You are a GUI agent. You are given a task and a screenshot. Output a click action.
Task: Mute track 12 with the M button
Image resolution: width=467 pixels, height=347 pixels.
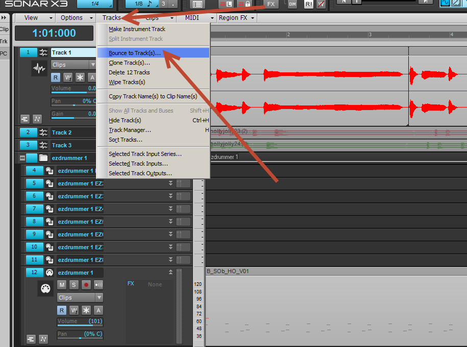click(62, 285)
